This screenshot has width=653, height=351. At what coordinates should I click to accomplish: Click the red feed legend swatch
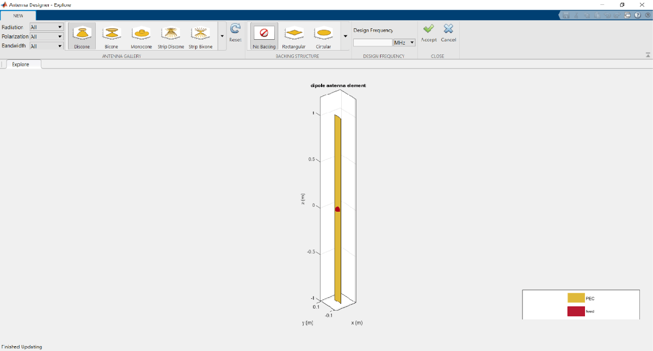pos(576,311)
